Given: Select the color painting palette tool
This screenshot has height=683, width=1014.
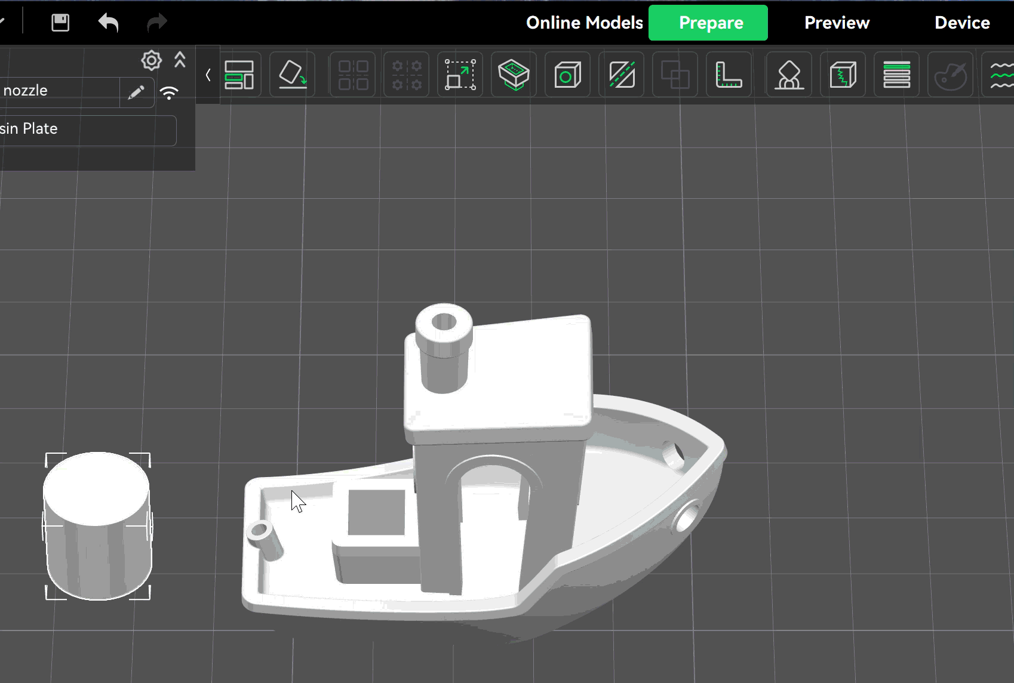Looking at the screenshot, I should pyautogui.click(x=950, y=75).
